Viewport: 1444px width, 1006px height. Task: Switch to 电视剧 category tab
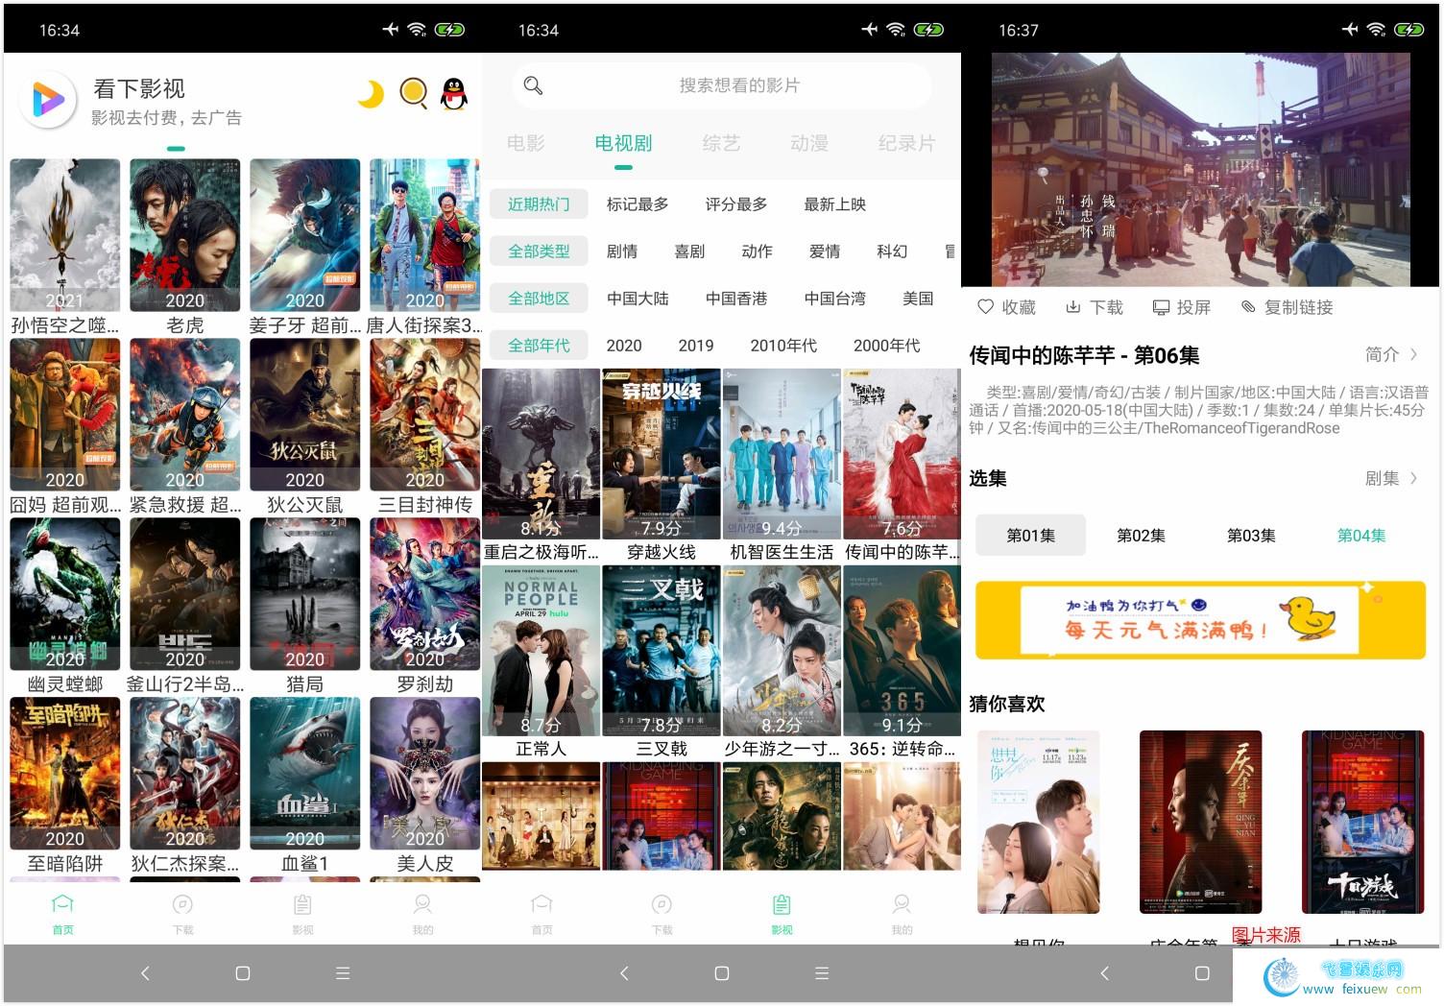[x=623, y=144]
